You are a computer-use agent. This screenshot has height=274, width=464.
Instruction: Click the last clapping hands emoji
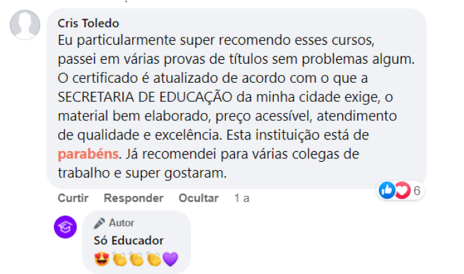click(153, 260)
